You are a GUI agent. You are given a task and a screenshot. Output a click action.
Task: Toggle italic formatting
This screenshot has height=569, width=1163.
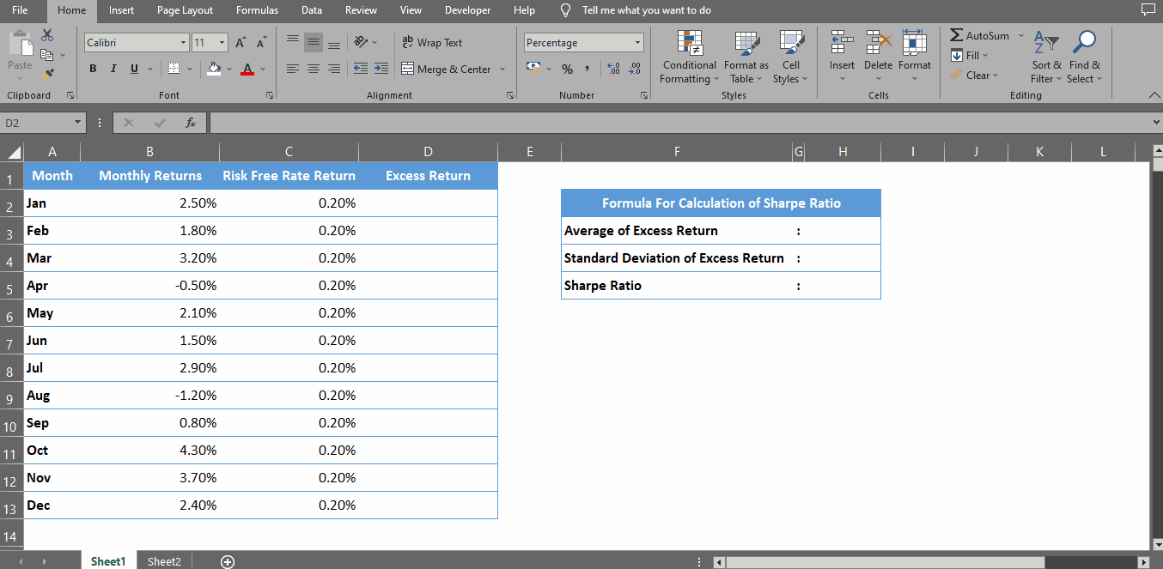(x=111, y=69)
